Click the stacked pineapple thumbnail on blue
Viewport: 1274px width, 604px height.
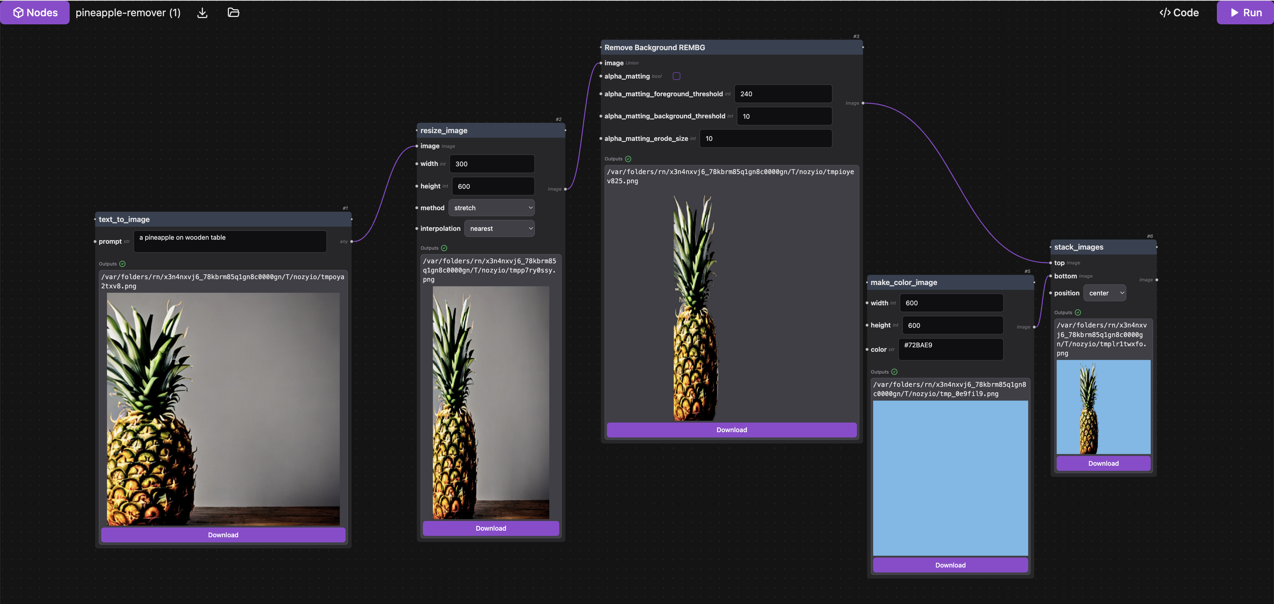[x=1103, y=407]
